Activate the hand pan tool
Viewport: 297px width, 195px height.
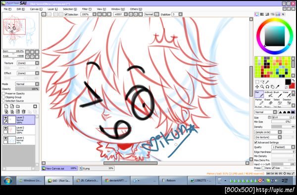tap(272, 87)
